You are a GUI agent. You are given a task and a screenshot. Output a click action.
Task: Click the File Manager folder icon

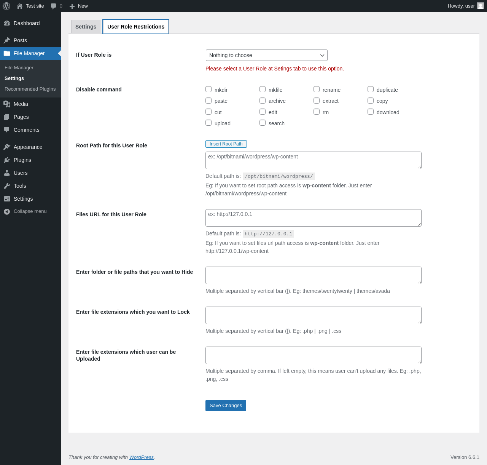[x=7, y=53]
